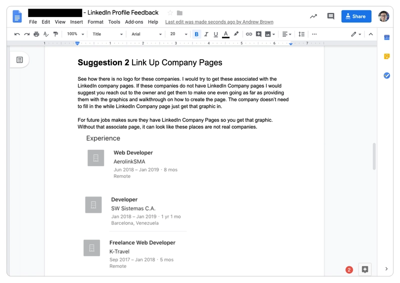Hide the menus with the caret

point(370,34)
